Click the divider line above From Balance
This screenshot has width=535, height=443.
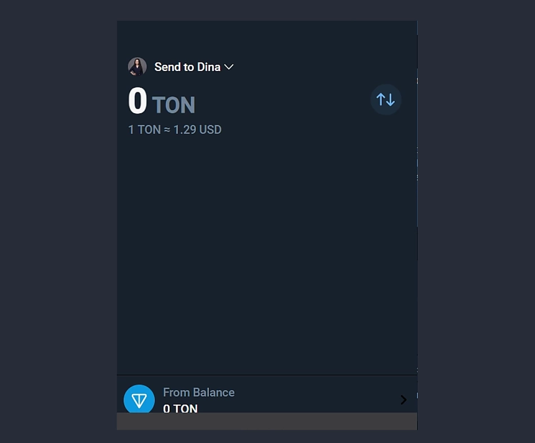pos(267,375)
